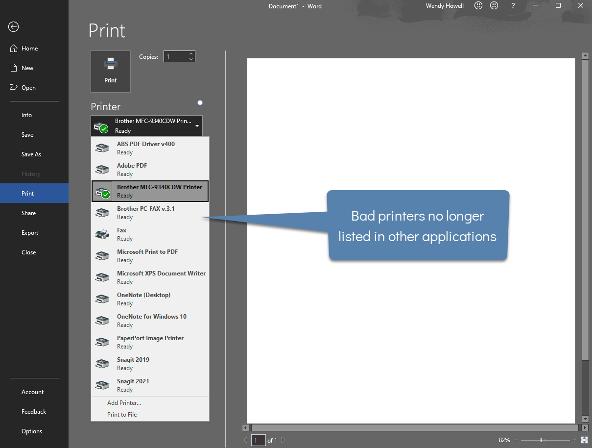Open the Options menu item
The width and height of the screenshot is (592, 448).
[x=31, y=431]
